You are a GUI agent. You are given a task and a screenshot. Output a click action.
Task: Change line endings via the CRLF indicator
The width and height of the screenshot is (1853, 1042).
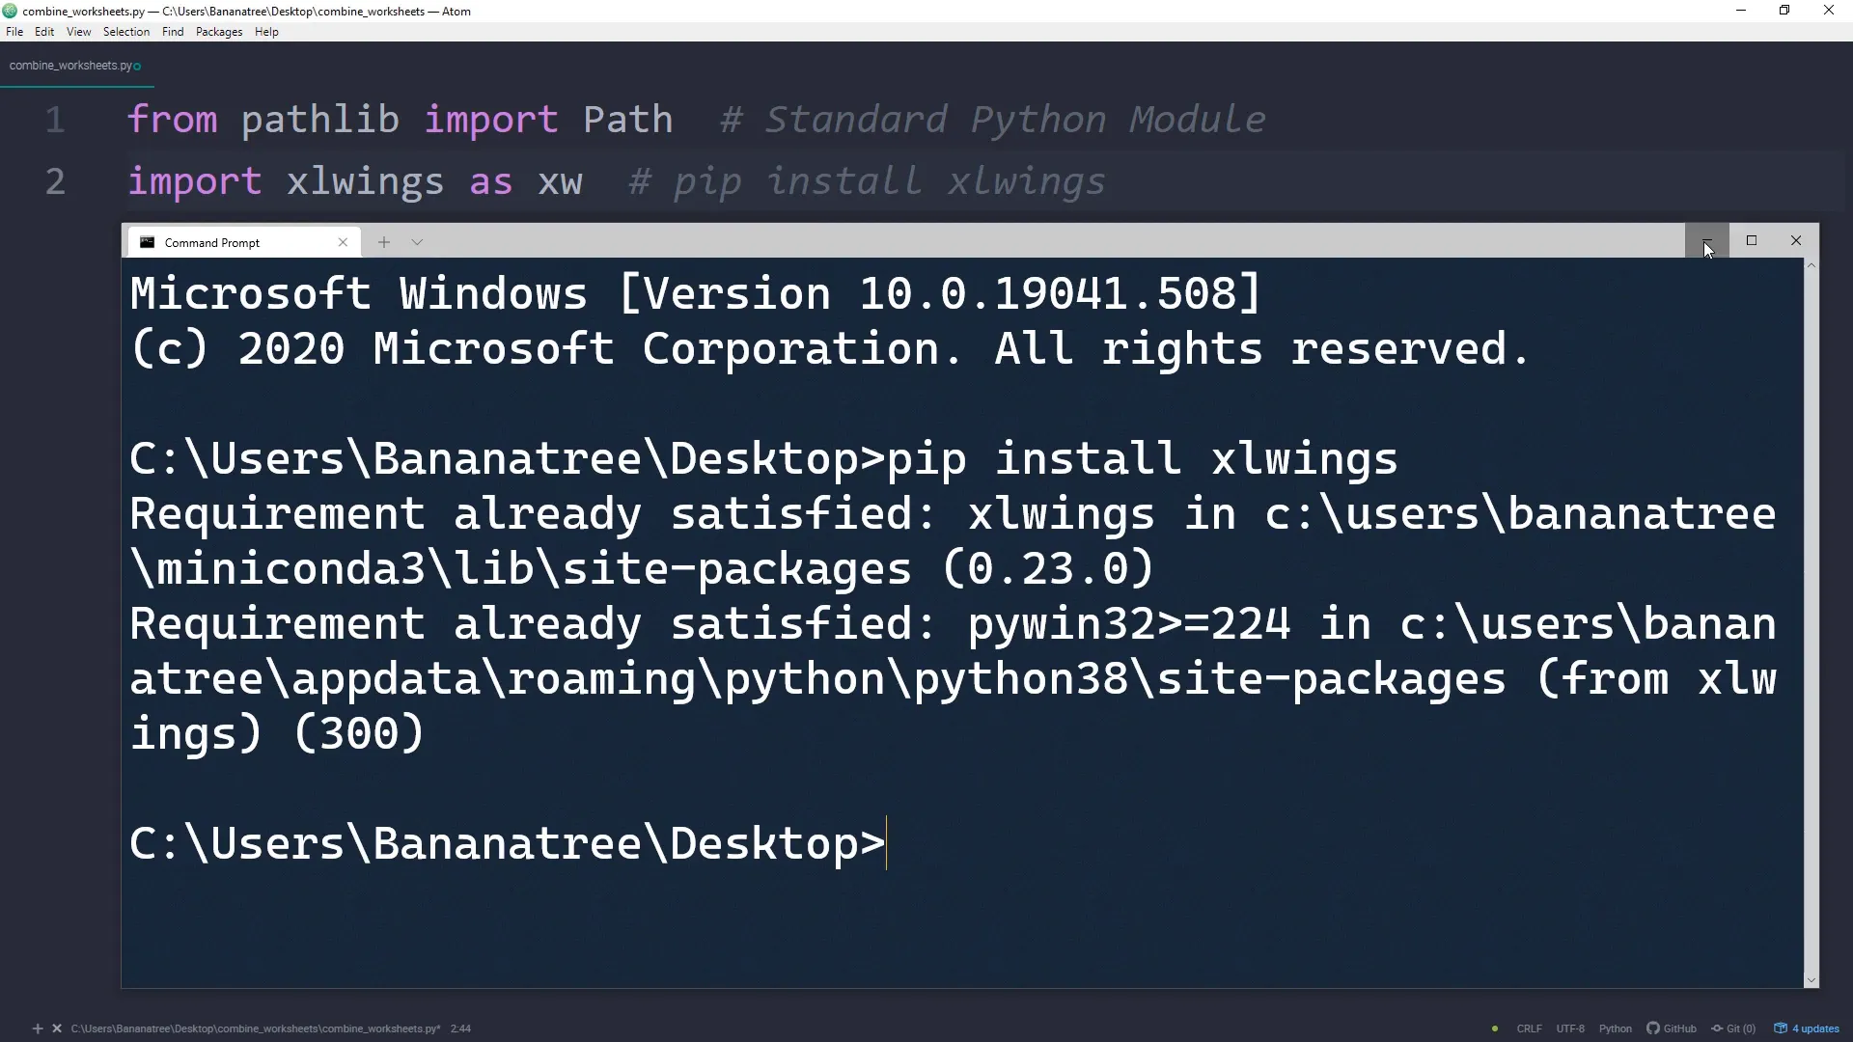pos(1528,1028)
